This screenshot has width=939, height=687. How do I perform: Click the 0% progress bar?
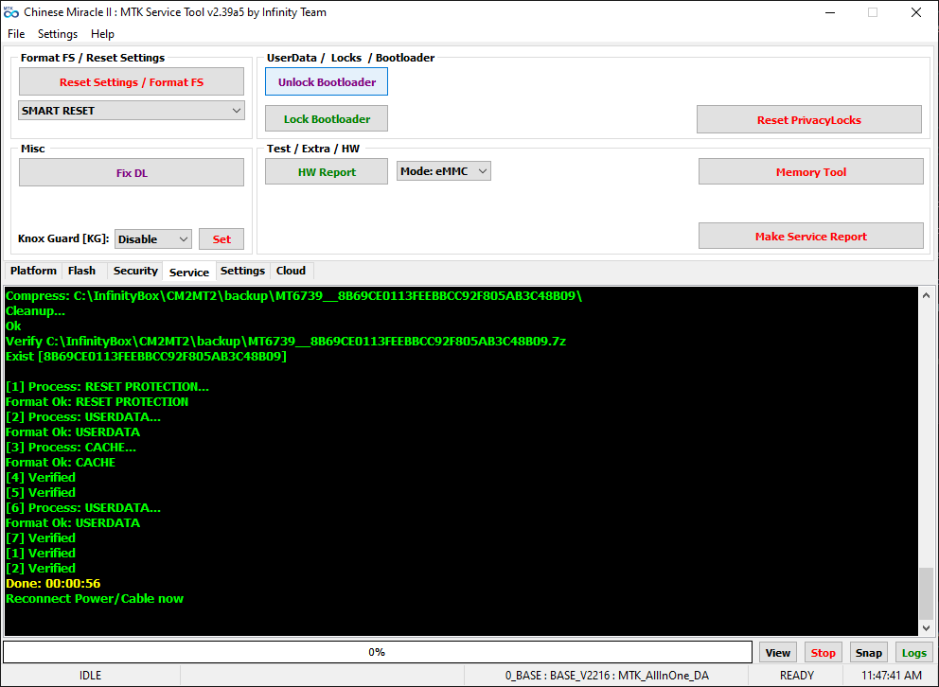tap(378, 652)
